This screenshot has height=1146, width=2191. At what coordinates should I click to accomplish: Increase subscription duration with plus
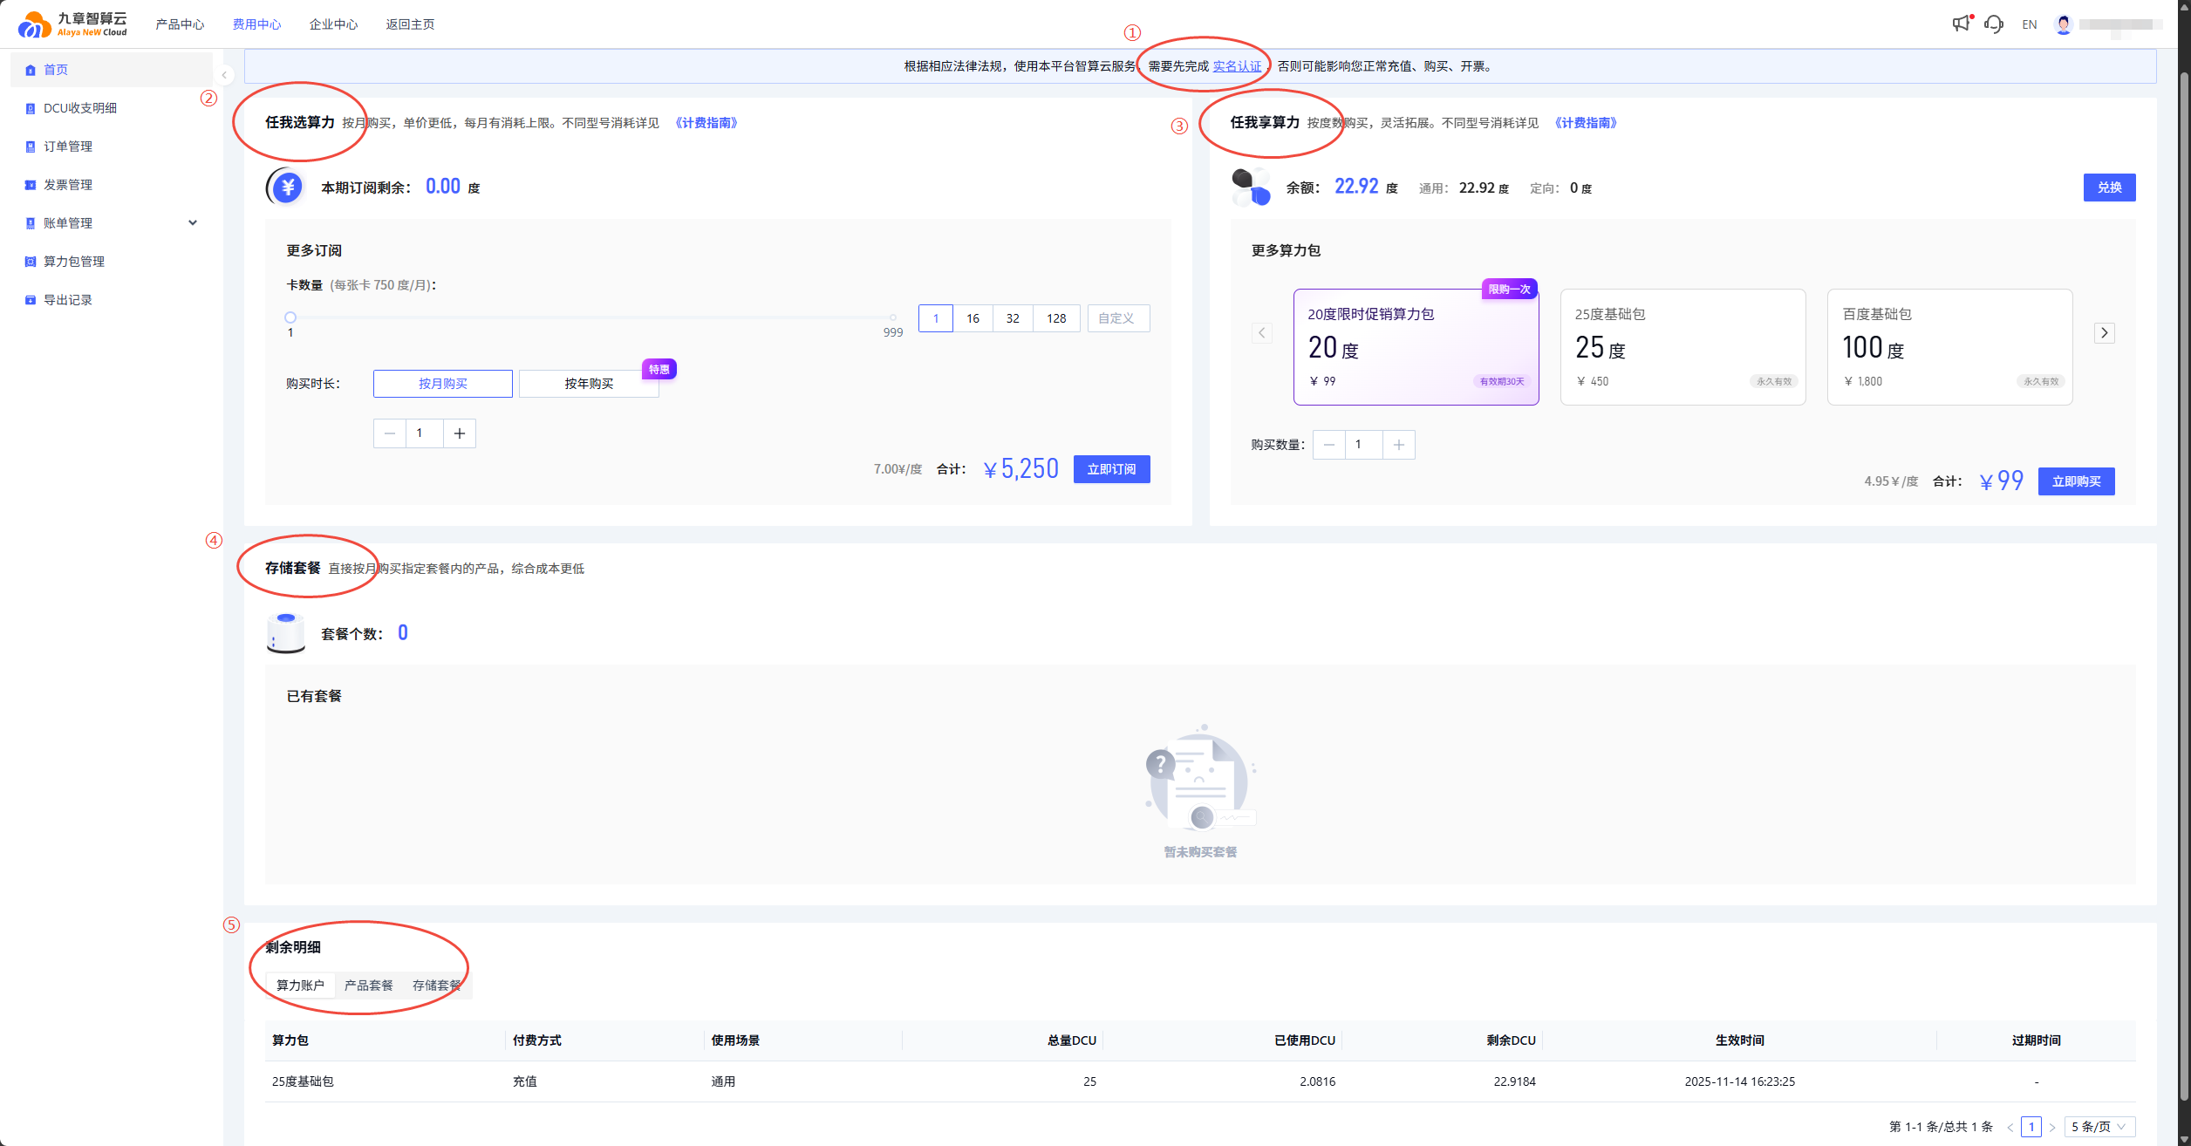tap(460, 433)
